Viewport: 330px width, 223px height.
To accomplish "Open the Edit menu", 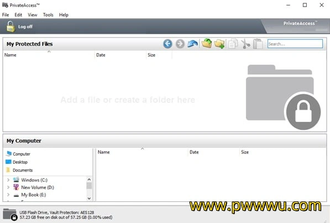I will click(x=18, y=15).
